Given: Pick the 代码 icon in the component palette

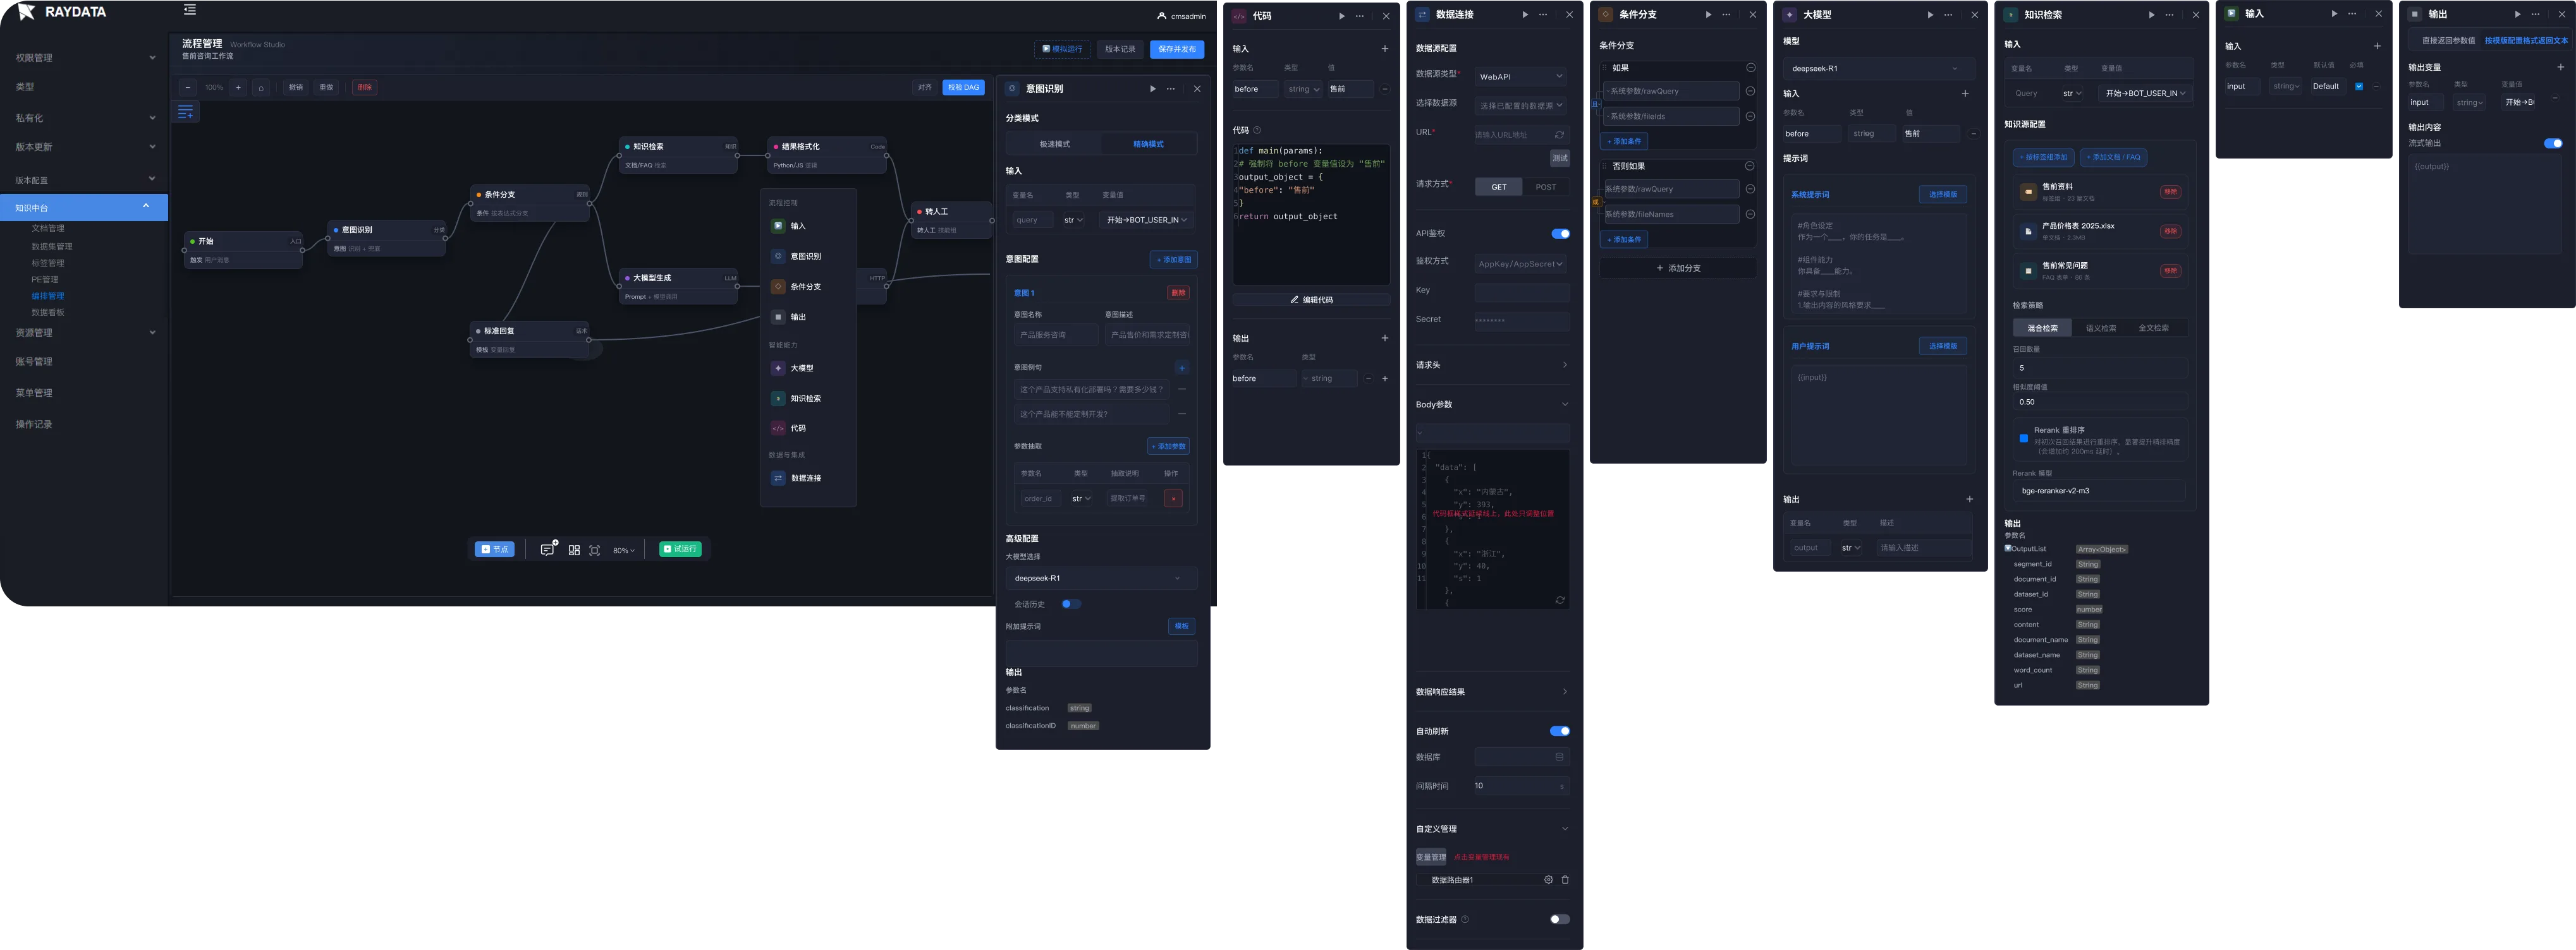Looking at the screenshot, I should (778, 428).
